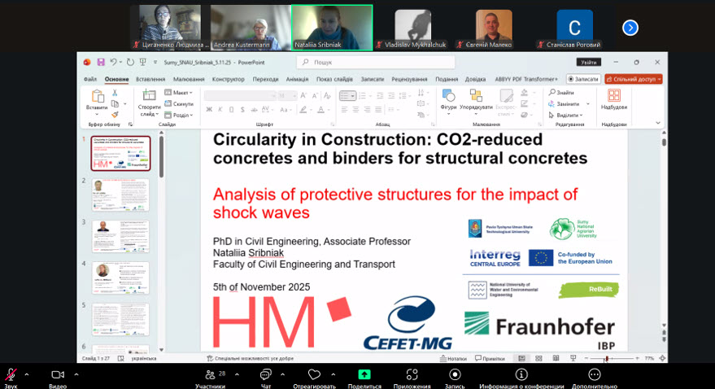Click the Дополнительно more options icon
Viewport: 715px width, 389px height.
(x=595, y=374)
